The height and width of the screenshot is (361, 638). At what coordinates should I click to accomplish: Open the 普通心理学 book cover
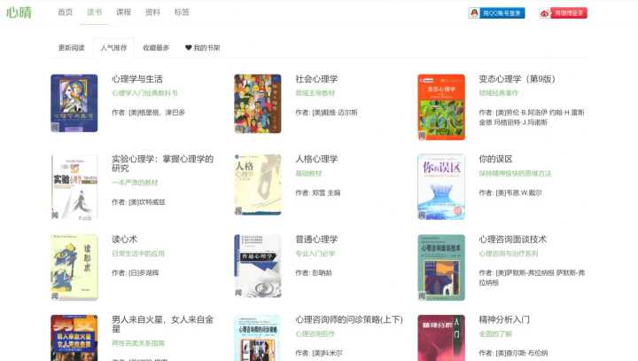(x=258, y=266)
